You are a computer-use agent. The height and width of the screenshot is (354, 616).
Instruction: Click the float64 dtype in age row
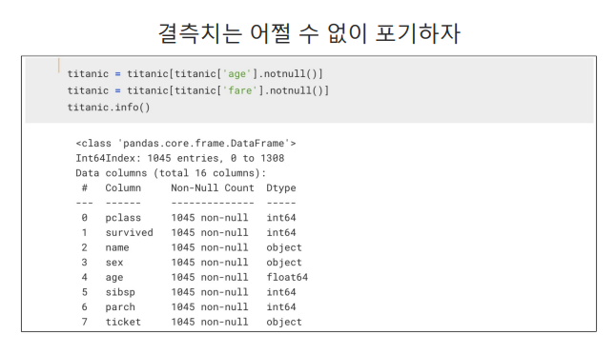pyautogui.click(x=287, y=277)
